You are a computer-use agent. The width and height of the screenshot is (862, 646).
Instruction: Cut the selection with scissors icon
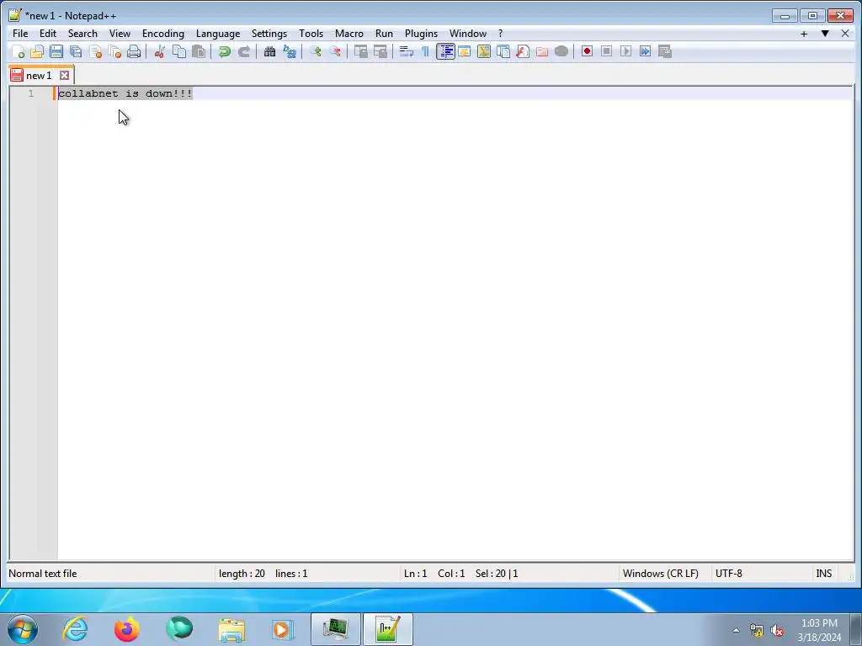(159, 51)
